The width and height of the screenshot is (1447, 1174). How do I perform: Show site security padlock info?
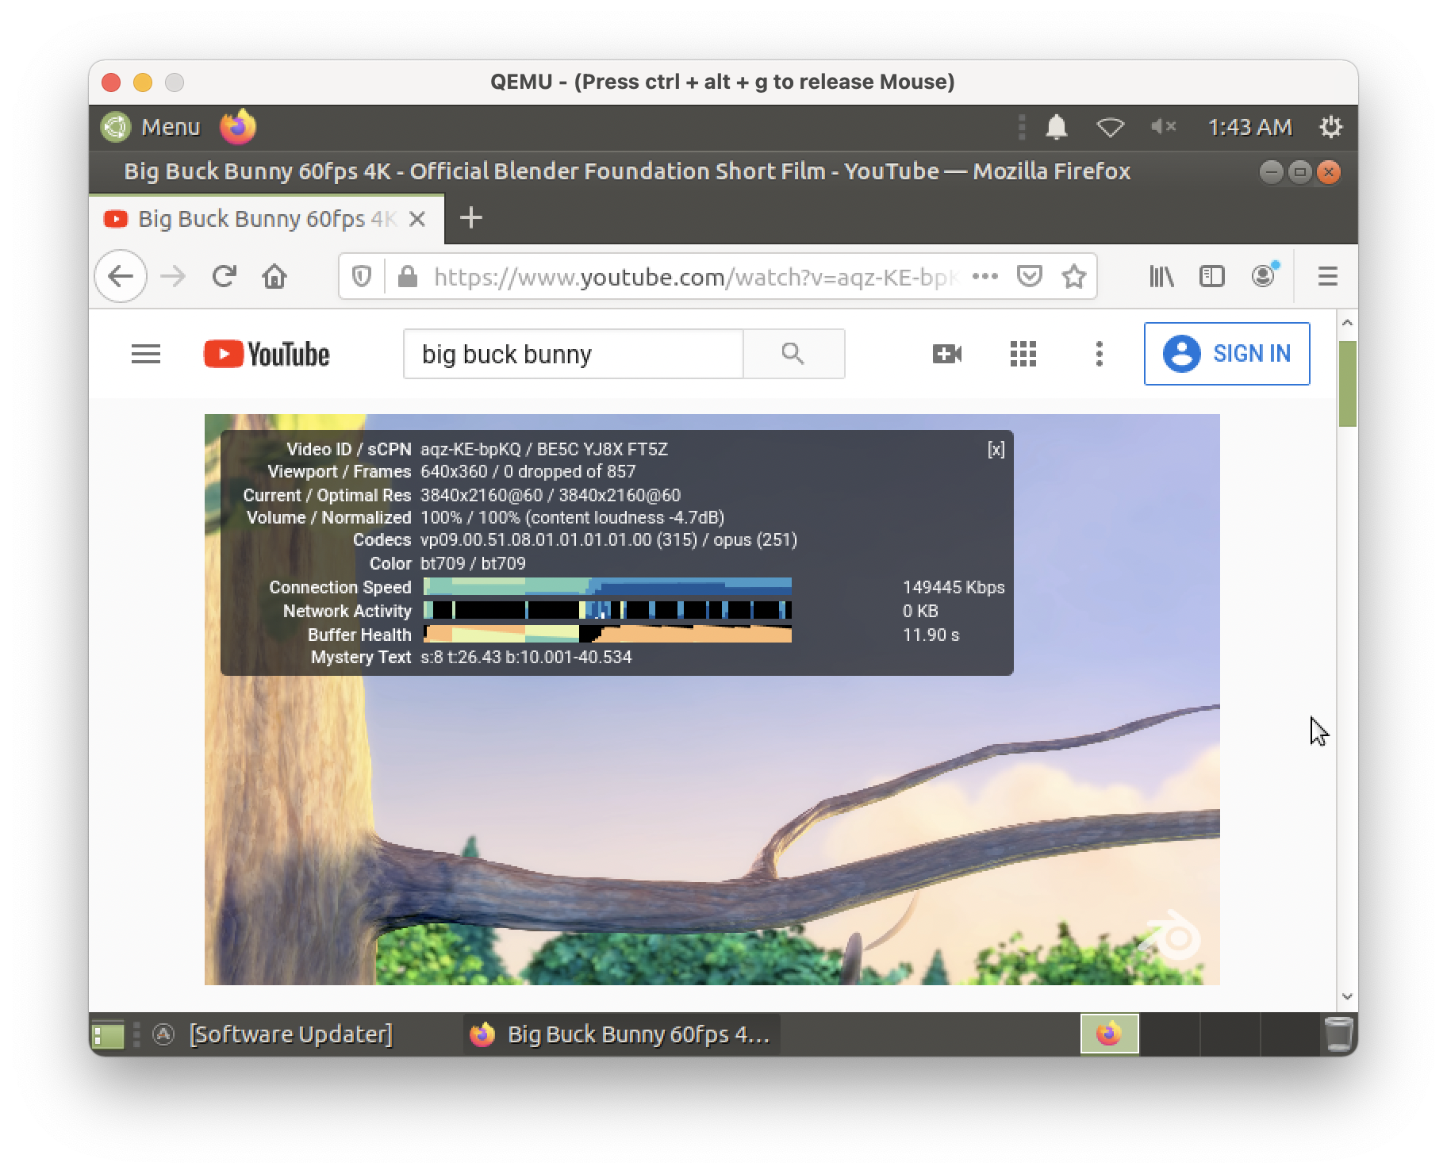tap(408, 277)
